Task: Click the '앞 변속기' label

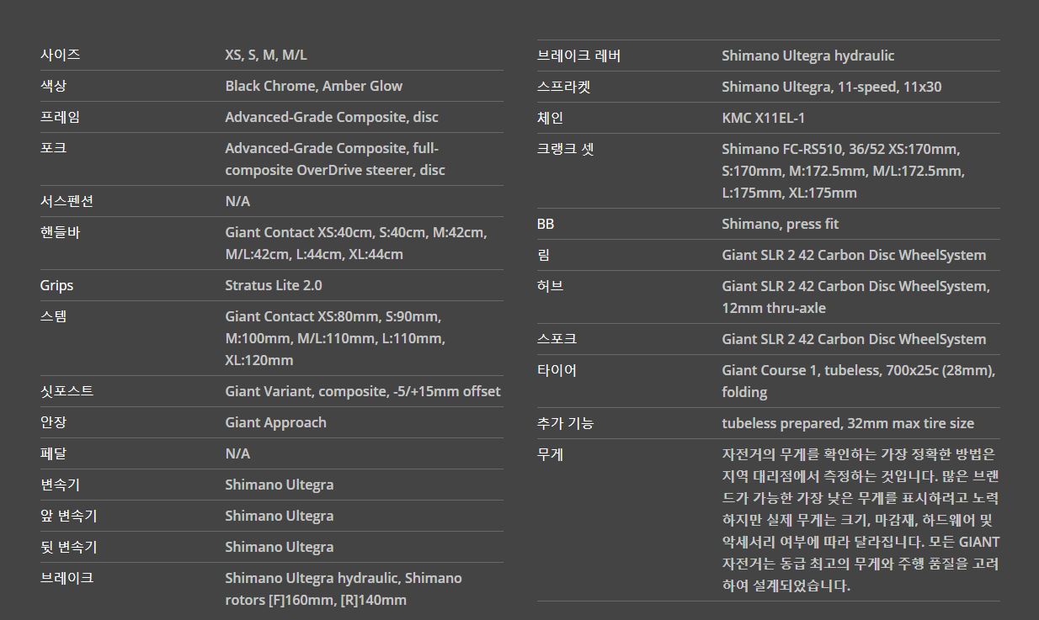Action: [x=69, y=516]
